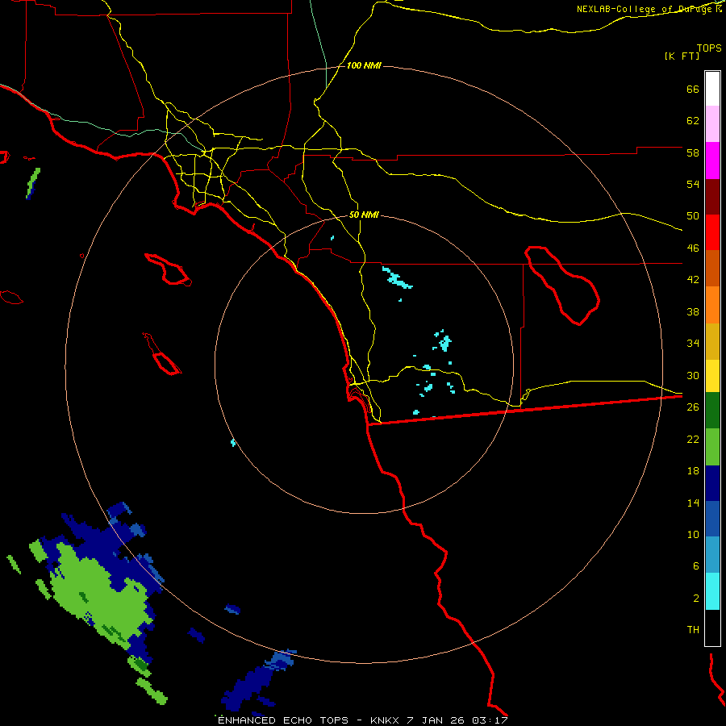Image resolution: width=726 pixels, height=726 pixels.
Task: Click the bright red legend swatch
Action: tap(712, 232)
